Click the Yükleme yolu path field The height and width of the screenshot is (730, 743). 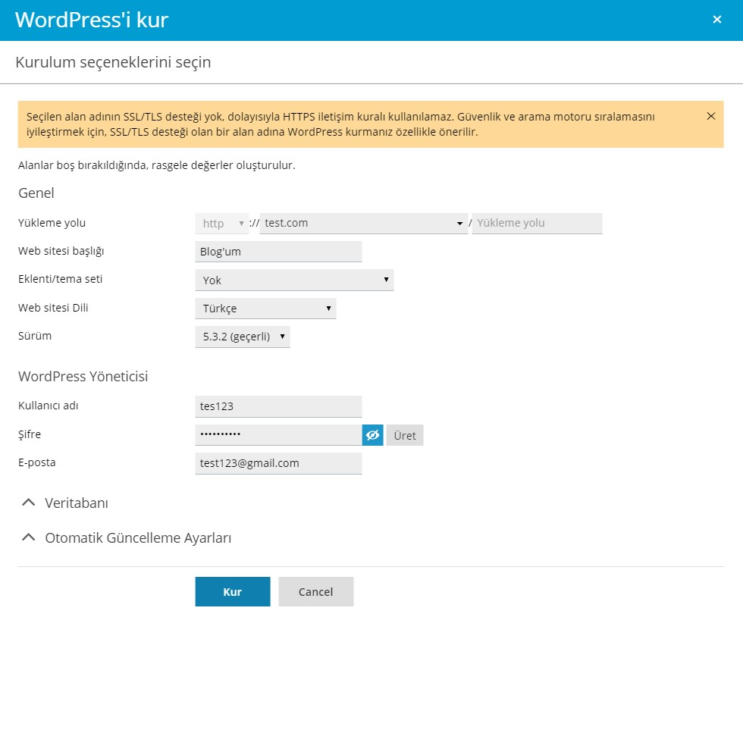coord(537,223)
